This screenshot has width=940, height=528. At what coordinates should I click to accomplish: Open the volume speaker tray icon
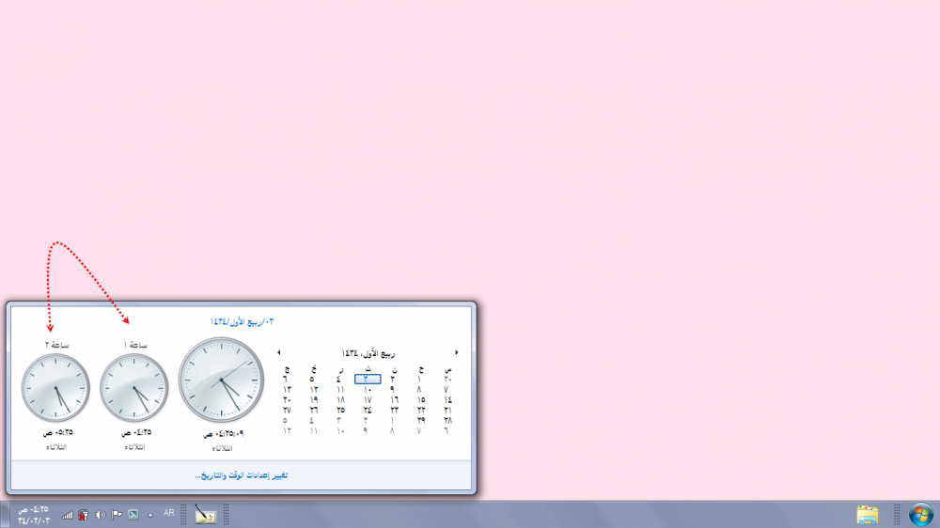click(100, 515)
